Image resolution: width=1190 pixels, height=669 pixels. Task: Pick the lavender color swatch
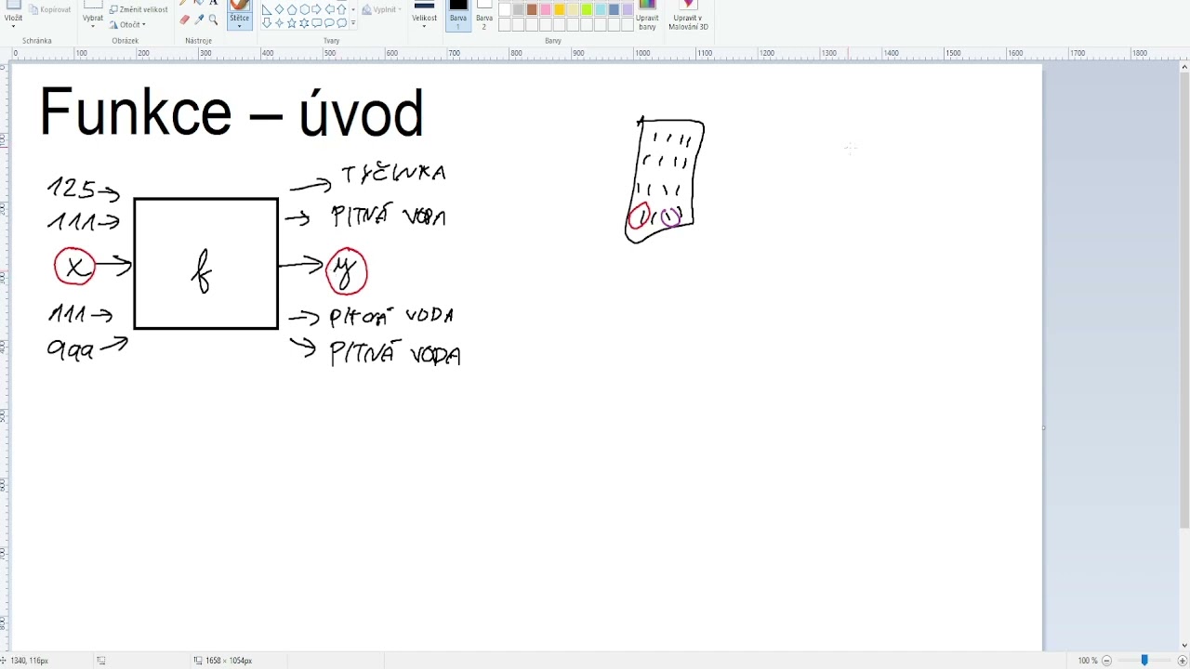[x=628, y=9]
